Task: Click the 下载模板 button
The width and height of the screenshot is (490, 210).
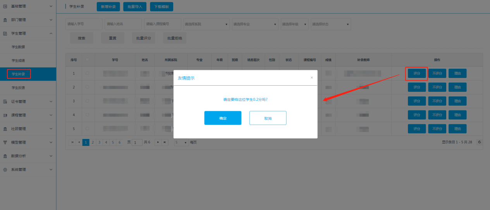Action: (162, 7)
